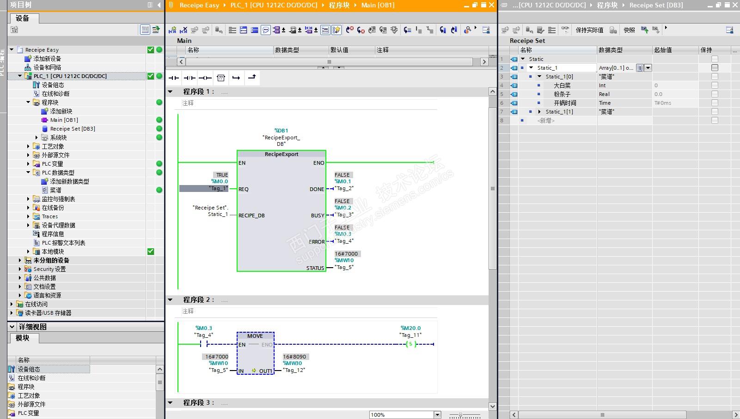Switch to the 设备 tab

(23, 18)
